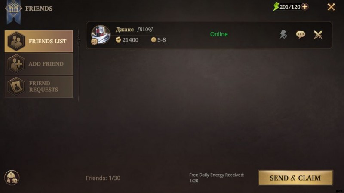Close the Friends window with X
The image size is (344, 193).
331,7
